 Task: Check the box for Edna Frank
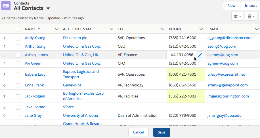[18, 85]
